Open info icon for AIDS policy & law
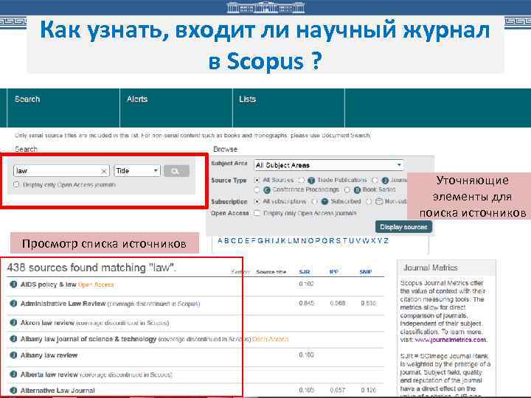This screenshot has width=531, height=398. tap(13, 284)
